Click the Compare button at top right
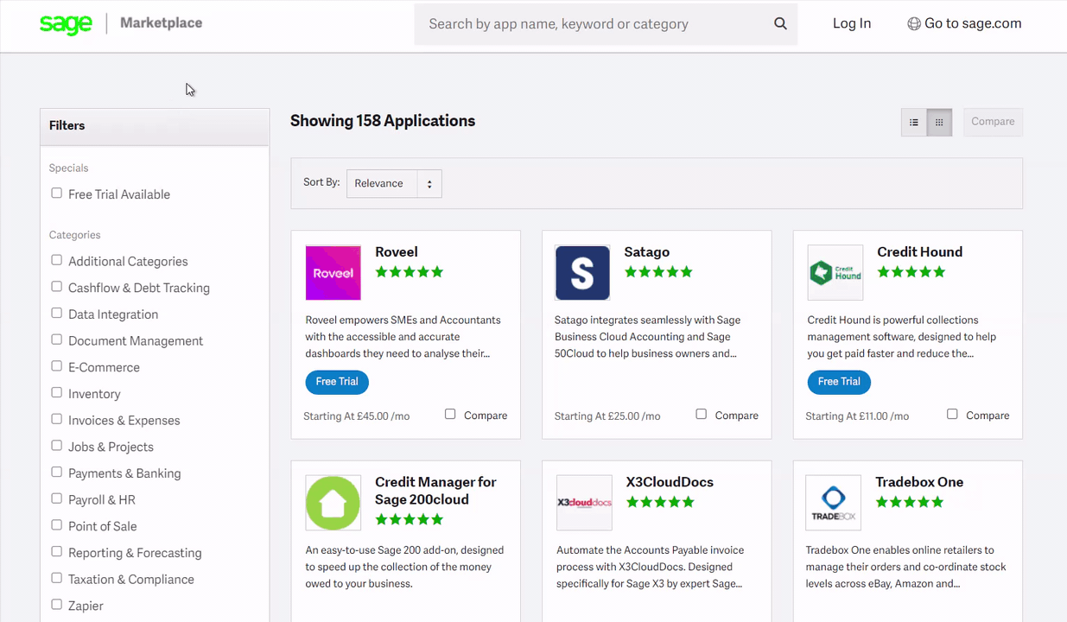Image resolution: width=1067 pixels, height=622 pixels. (x=993, y=122)
